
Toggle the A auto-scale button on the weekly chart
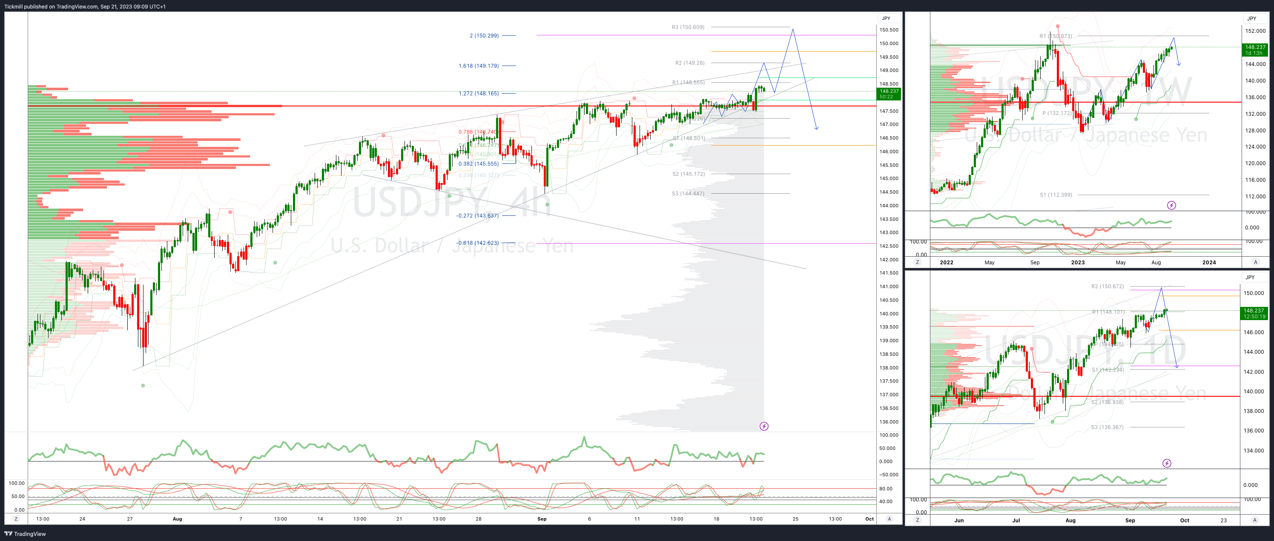click(x=1255, y=262)
